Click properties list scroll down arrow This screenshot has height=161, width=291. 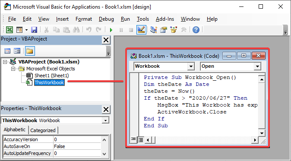(x=104, y=154)
